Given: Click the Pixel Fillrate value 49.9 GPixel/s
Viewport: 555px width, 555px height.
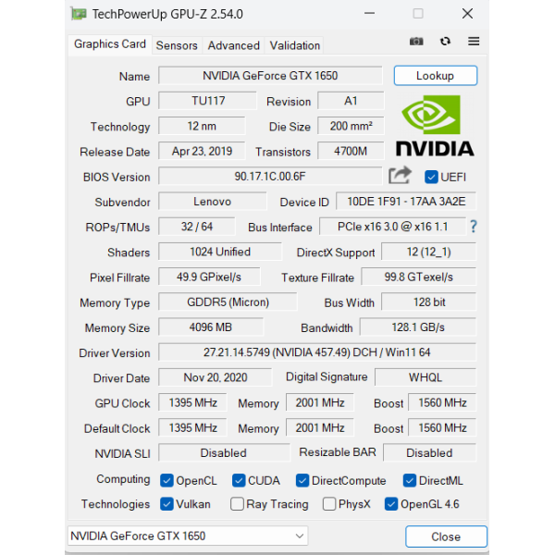Looking at the screenshot, I should (209, 277).
